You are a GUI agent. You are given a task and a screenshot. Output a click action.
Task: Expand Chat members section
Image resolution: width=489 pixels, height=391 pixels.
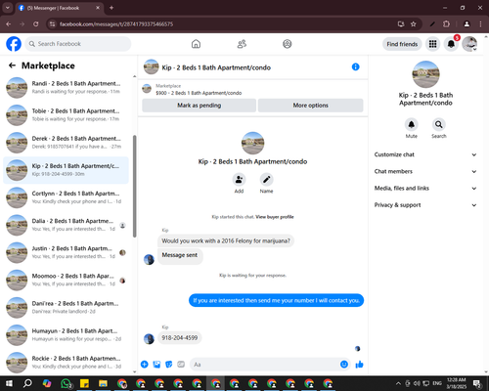425,171
